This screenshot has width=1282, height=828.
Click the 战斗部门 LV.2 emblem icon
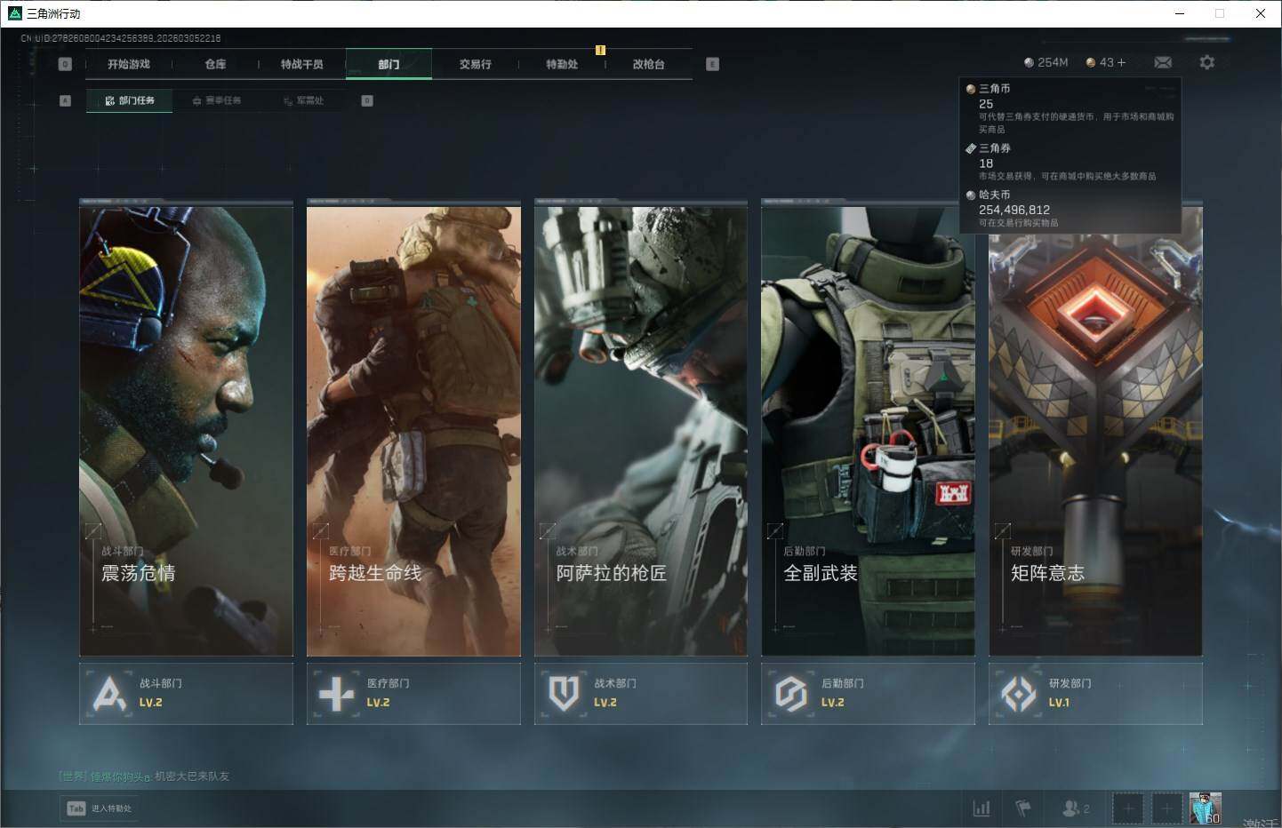109,693
